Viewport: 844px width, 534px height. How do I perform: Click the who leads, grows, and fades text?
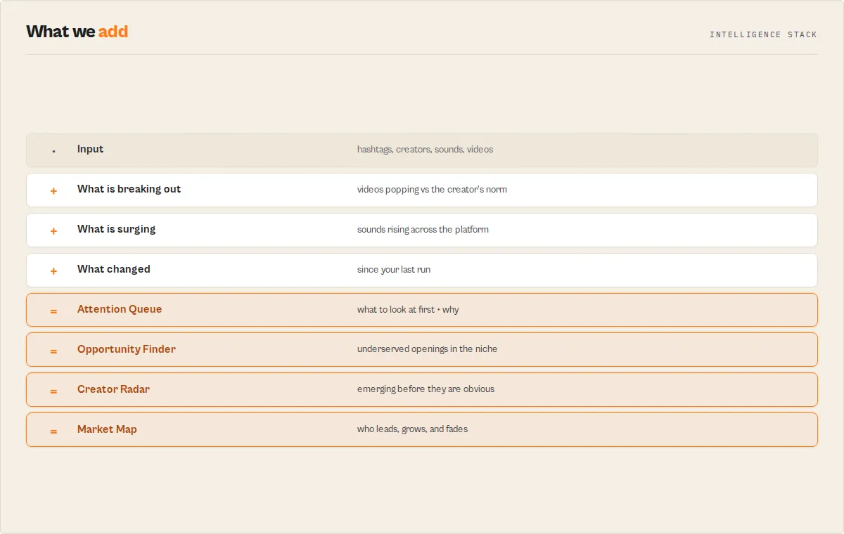pyautogui.click(x=412, y=429)
